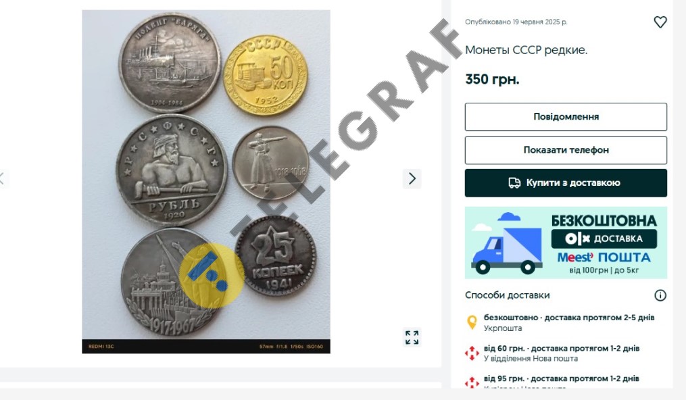Click the listing title Монеты СССР редкие
Screen dimensions: 686x400
coord(526,50)
